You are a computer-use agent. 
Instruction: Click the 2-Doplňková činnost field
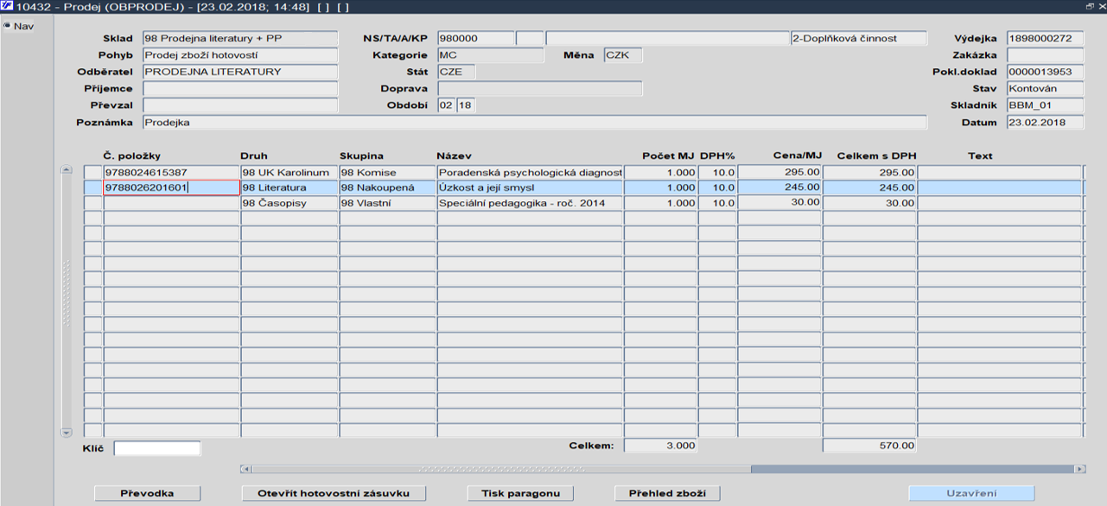[858, 39]
